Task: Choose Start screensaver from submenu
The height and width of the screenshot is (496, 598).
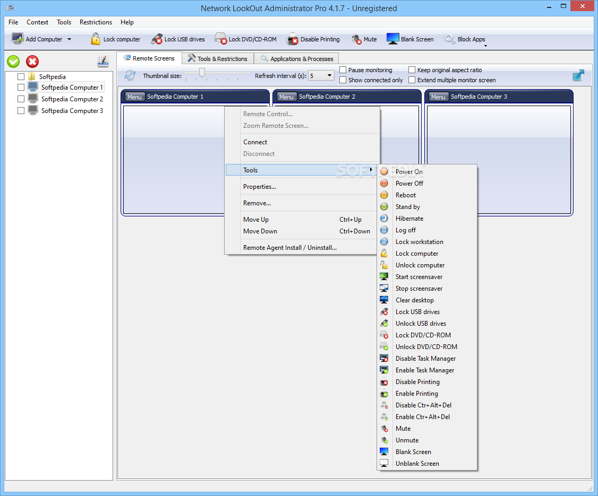Action: click(427, 277)
